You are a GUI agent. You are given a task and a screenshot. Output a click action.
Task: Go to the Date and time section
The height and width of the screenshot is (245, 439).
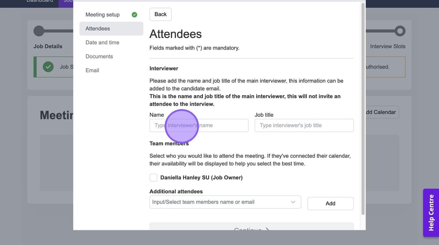pos(102,43)
